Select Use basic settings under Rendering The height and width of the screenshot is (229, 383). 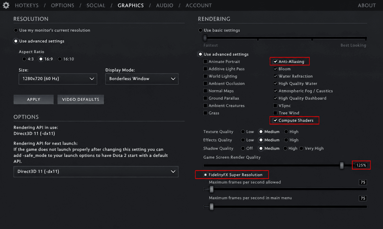coord(200,30)
